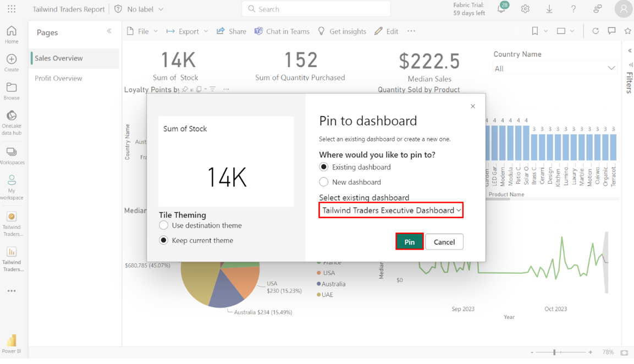Refresh the report visuals icon

pos(596,31)
